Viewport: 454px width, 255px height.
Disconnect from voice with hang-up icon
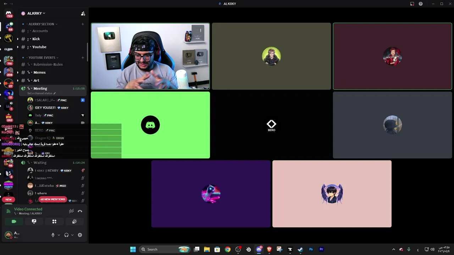point(80,211)
